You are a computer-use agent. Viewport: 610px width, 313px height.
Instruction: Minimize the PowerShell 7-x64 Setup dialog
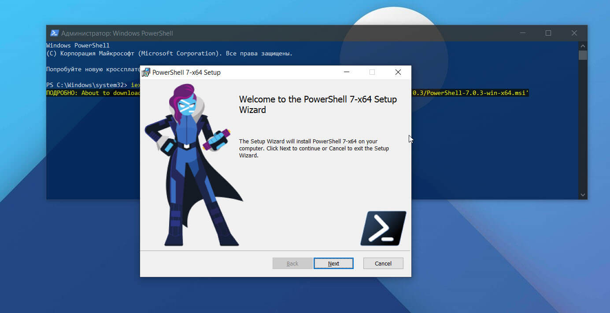point(347,72)
